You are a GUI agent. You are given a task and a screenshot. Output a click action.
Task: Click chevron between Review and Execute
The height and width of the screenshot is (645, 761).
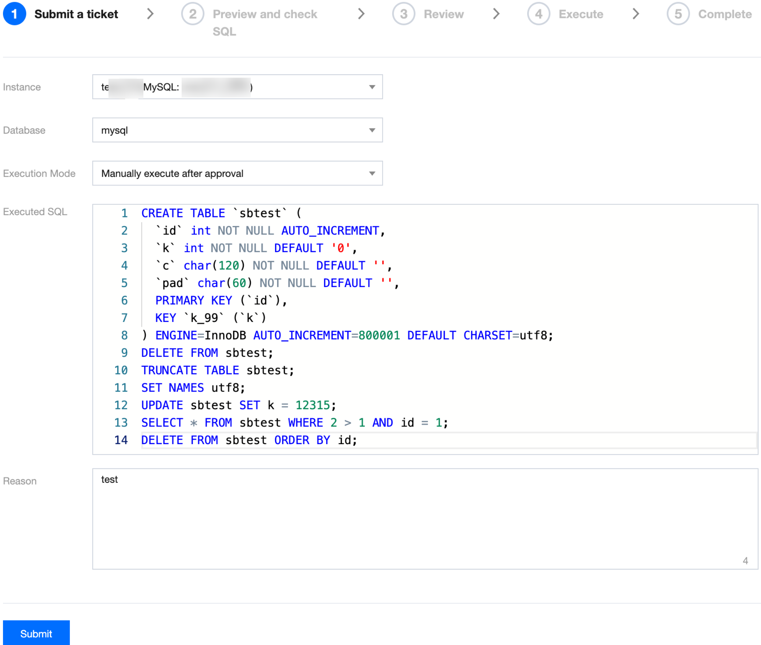(x=496, y=14)
